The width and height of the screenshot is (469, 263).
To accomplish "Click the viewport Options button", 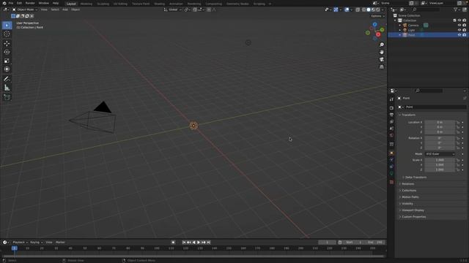I will click(x=377, y=16).
